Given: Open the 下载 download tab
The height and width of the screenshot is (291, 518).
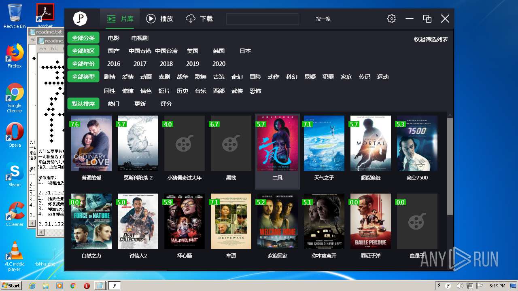Looking at the screenshot, I should point(199,19).
